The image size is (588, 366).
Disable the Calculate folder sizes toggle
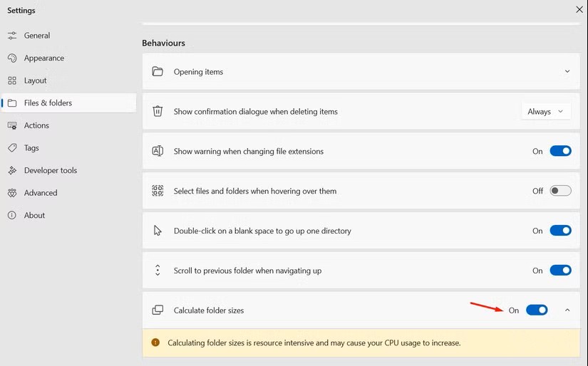[537, 310]
